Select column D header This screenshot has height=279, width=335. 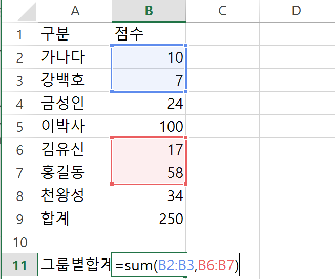click(296, 11)
